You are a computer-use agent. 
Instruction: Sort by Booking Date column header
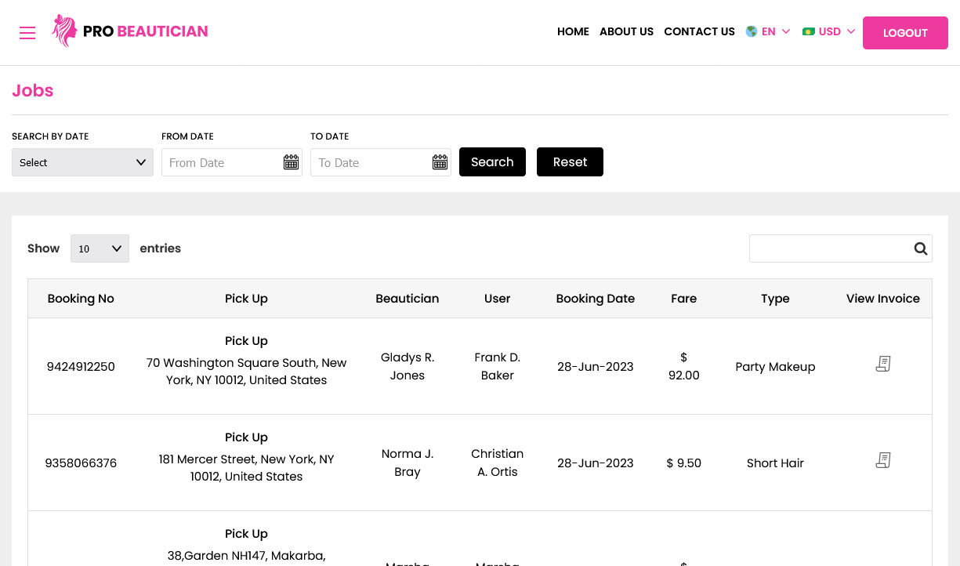[596, 299]
